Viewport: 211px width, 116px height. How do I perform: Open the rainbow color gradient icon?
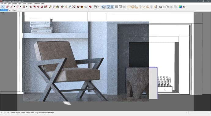180,7
